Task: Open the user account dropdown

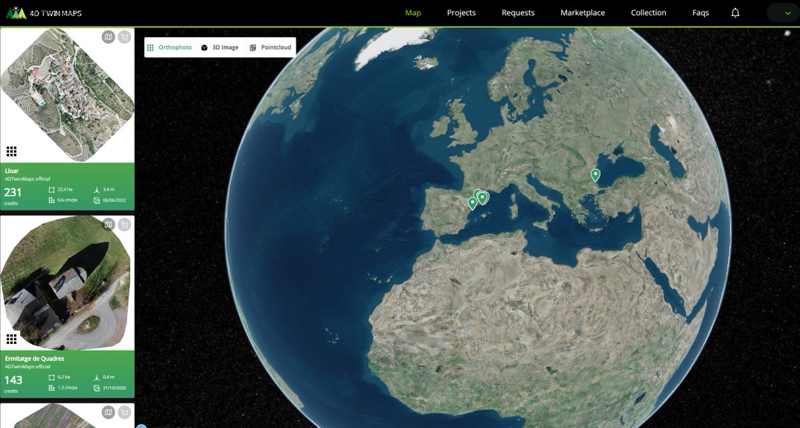Action: pos(783,13)
